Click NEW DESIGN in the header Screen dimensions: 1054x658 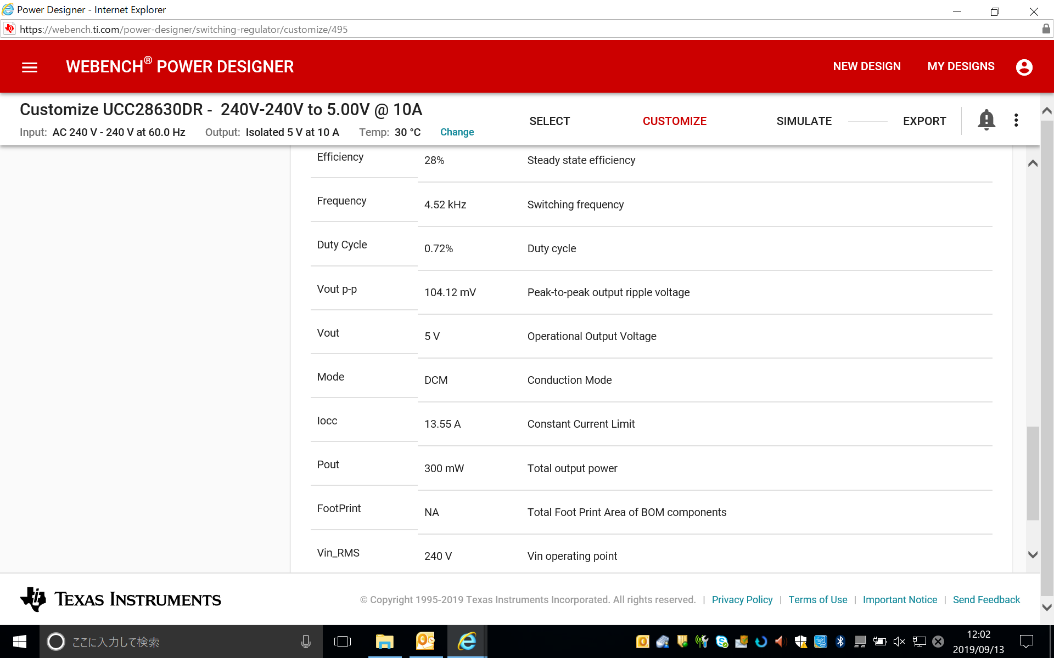[867, 66]
